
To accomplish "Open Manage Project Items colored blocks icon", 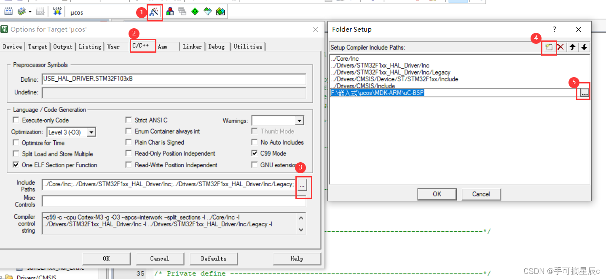I will (170, 12).
